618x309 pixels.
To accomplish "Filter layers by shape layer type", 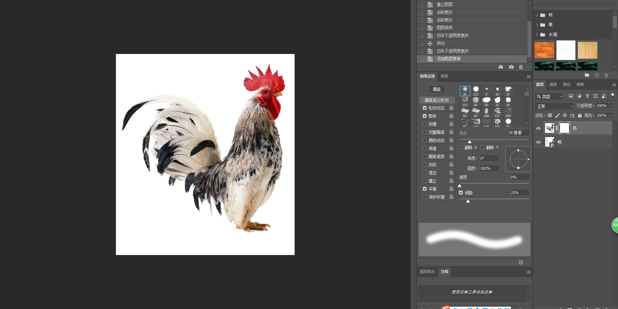I will tap(595, 96).
